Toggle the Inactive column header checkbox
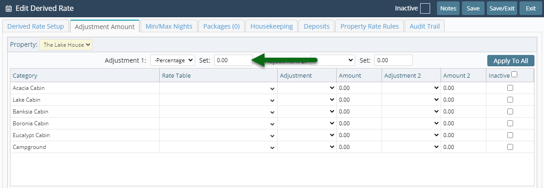 [515, 74]
